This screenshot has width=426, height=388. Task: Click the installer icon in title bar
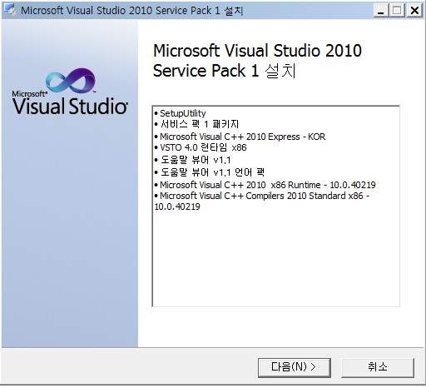[11, 10]
